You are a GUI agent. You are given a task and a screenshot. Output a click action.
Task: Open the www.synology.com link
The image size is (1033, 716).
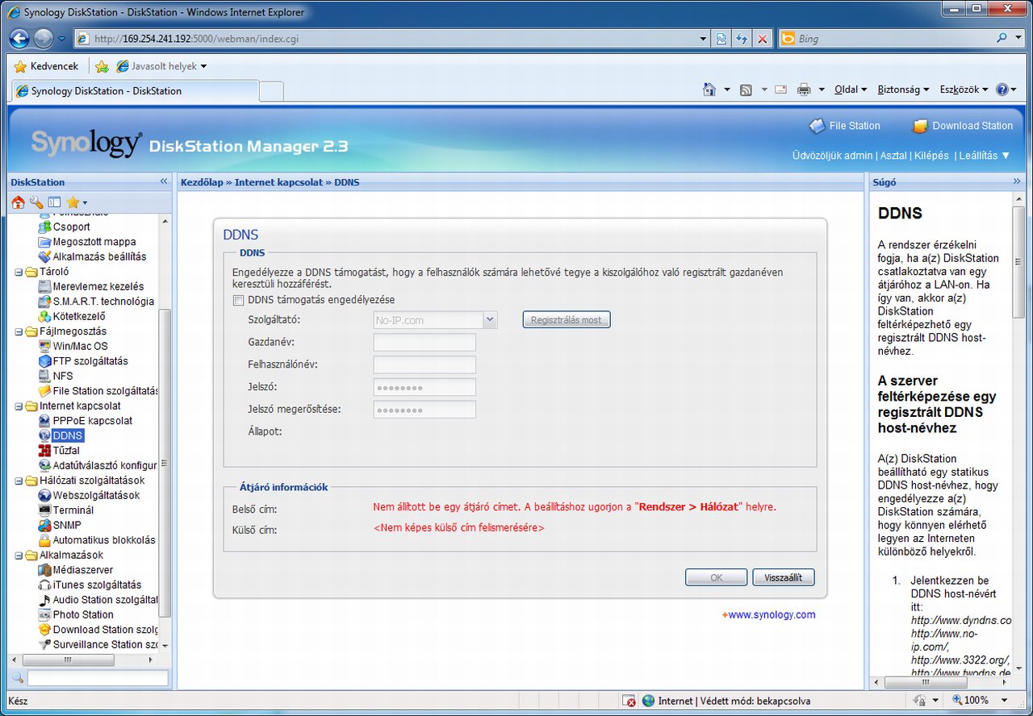point(771,614)
